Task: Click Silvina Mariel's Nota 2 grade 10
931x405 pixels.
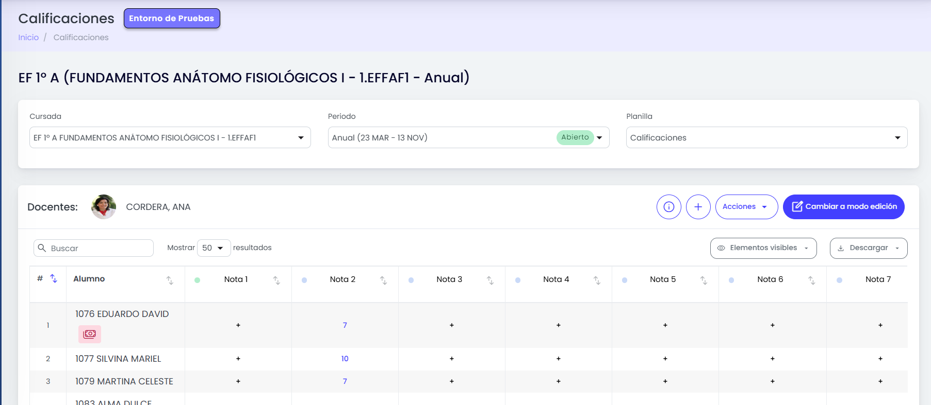Action: 345,359
